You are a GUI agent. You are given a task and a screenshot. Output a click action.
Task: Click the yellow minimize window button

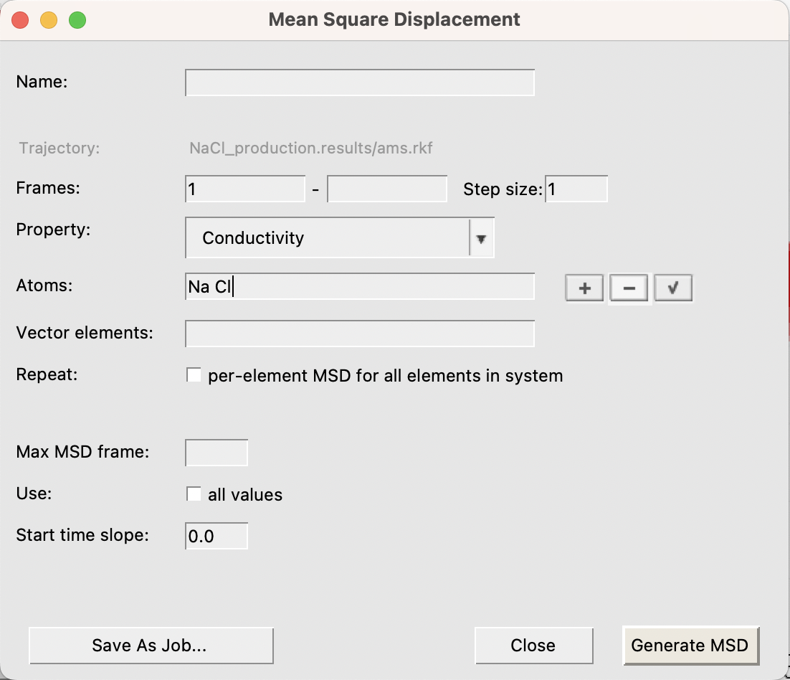(x=49, y=20)
